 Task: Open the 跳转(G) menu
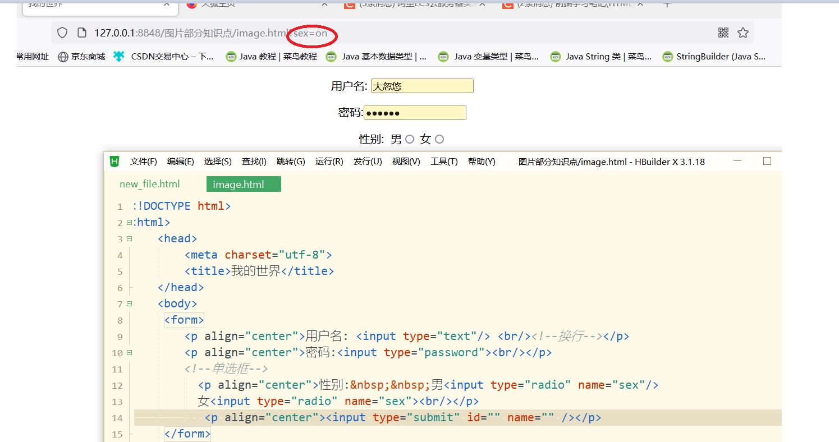(291, 162)
